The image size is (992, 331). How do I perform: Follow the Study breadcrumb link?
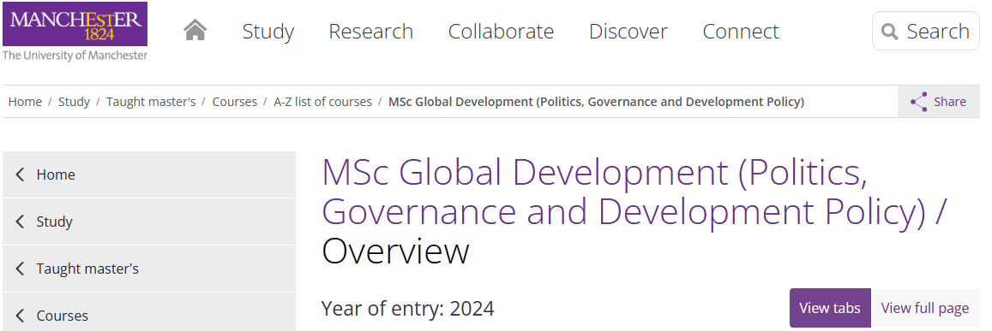pyautogui.click(x=74, y=102)
